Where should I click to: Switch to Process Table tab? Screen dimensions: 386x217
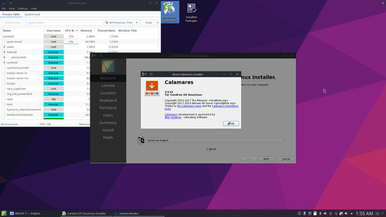[x=11, y=14]
